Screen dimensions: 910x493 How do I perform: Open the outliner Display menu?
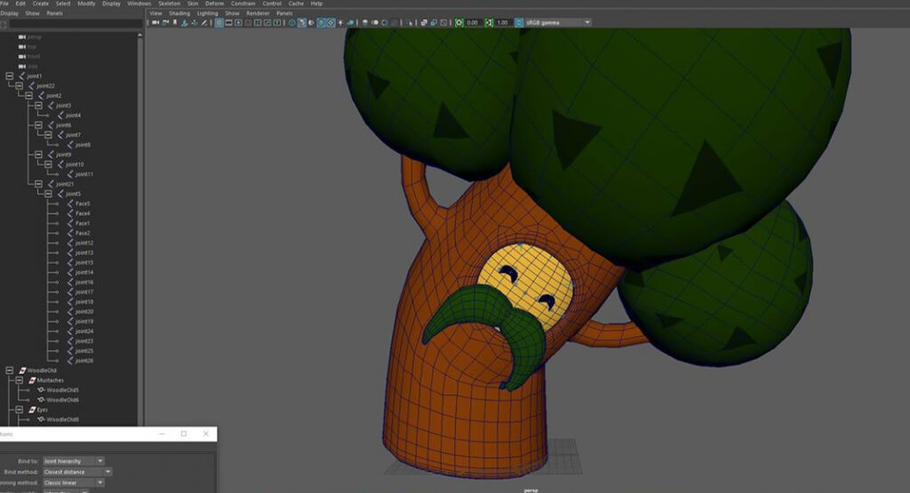point(9,13)
